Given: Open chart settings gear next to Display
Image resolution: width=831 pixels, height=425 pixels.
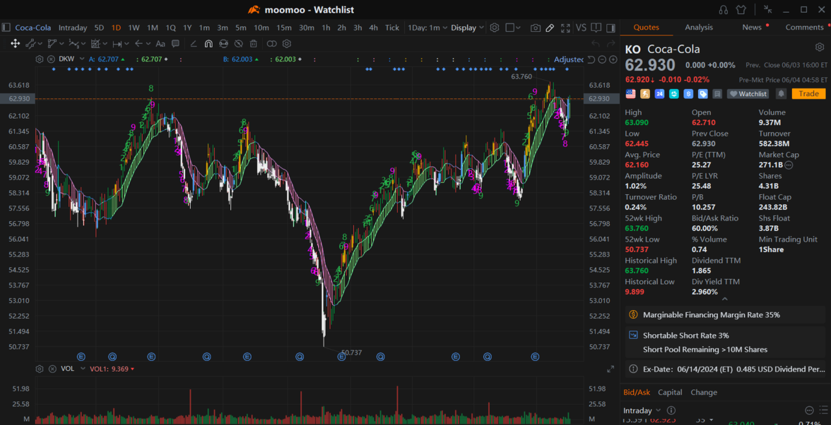Looking at the screenshot, I should click(495, 28).
